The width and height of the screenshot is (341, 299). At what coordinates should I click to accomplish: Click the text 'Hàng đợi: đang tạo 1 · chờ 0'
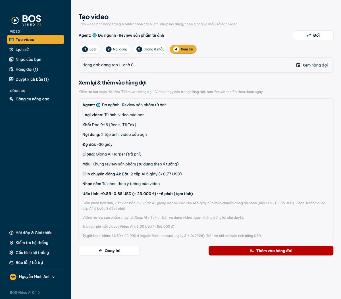(x=108, y=65)
